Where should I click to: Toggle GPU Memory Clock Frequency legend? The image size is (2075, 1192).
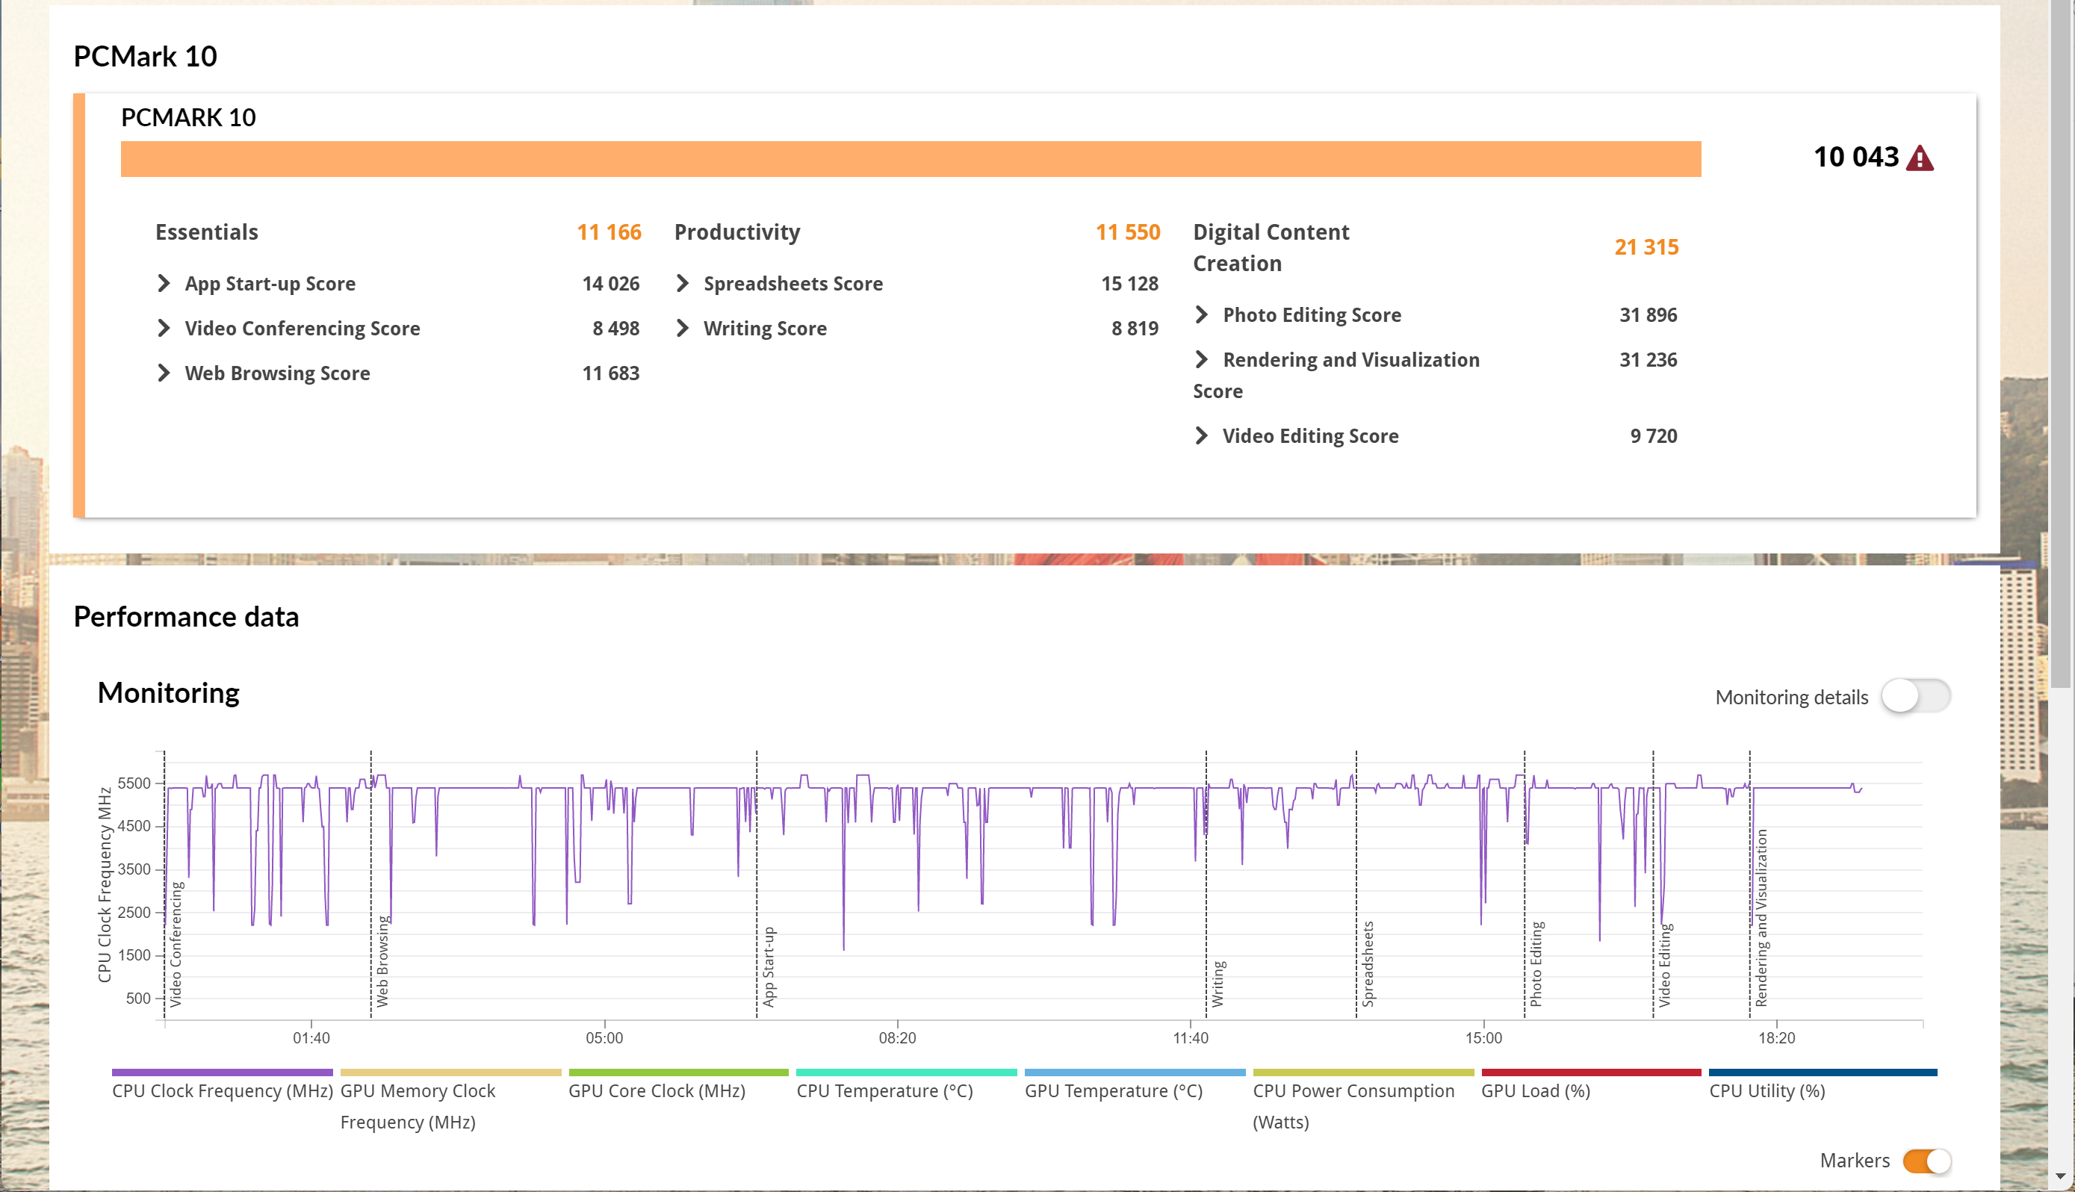[450, 1101]
